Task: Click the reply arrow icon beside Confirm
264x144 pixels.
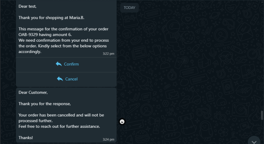Action: (59, 64)
